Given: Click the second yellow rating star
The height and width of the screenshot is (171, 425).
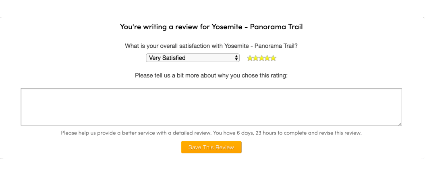Looking at the screenshot, I should [x=256, y=58].
